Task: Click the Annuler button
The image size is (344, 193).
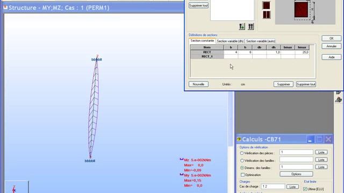Action: (x=332, y=46)
